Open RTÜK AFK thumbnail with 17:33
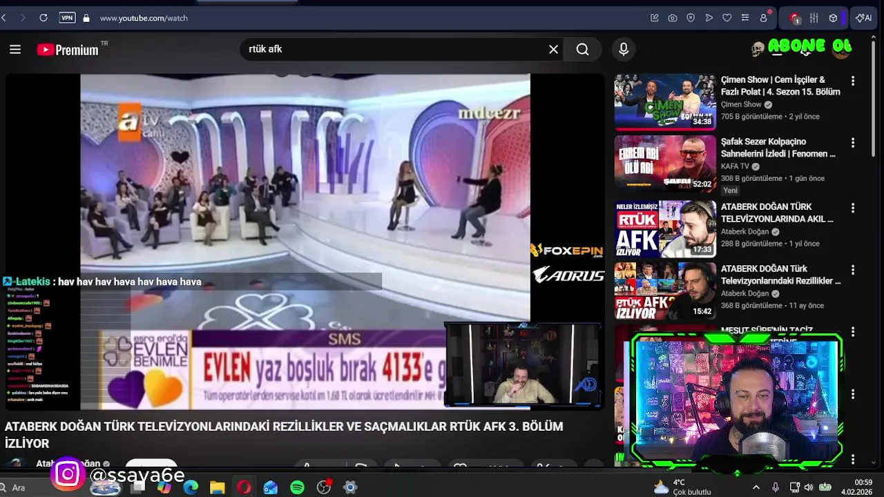Image resolution: width=884 pixels, height=497 pixels. point(665,228)
